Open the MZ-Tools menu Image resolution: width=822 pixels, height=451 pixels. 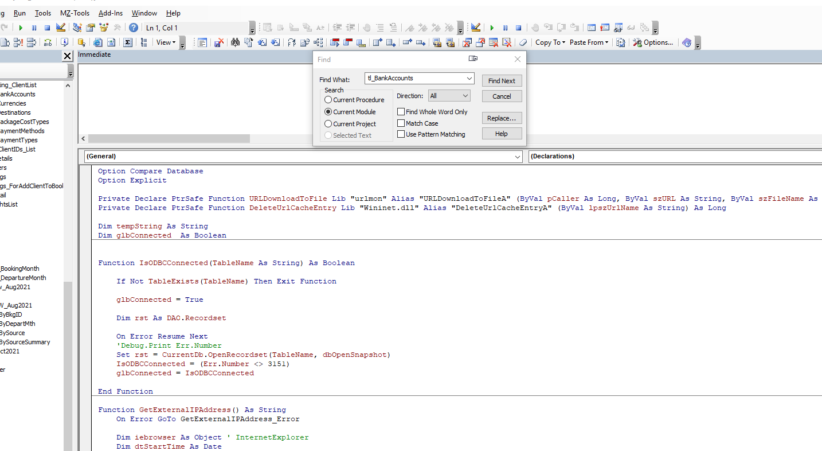coord(75,13)
